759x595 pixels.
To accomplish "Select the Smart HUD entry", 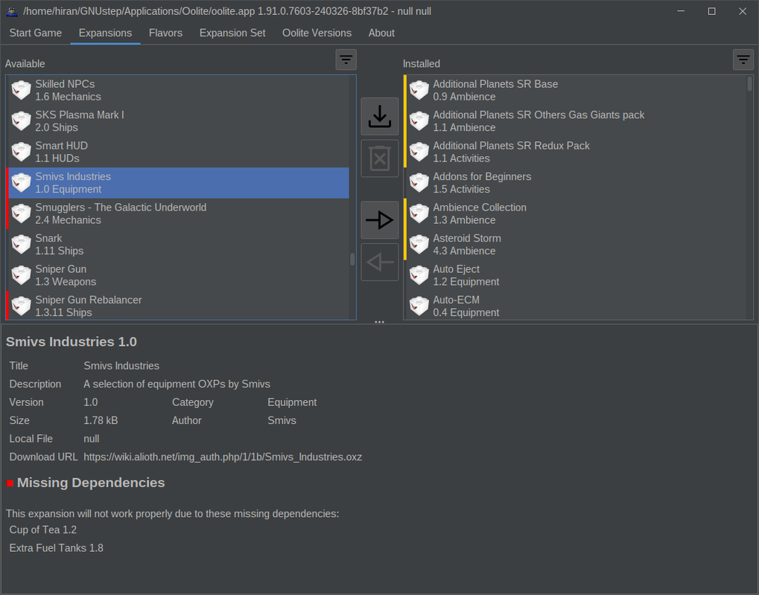I will coord(177,152).
